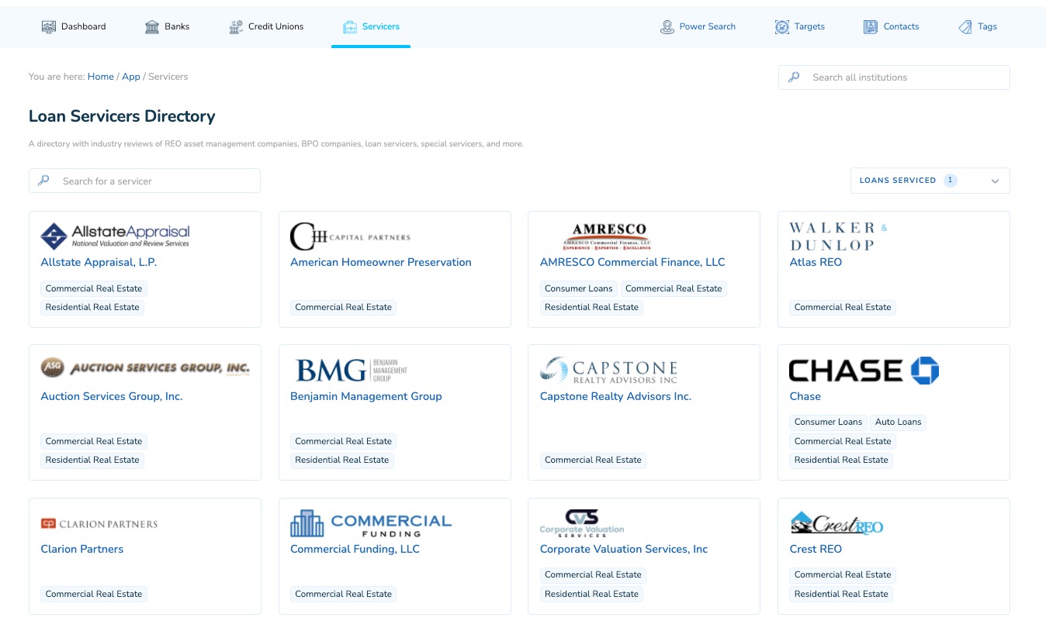Open the Targets menu item
The image size is (1046, 621).
click(x=800, y=26)
